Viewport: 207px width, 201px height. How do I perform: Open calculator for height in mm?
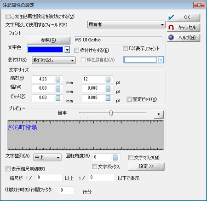[x=58, y=80]
